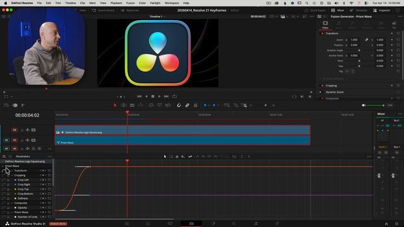The image size is (404, 227).
Task: Select Crop Top parameter row
Action: (27, 189)
